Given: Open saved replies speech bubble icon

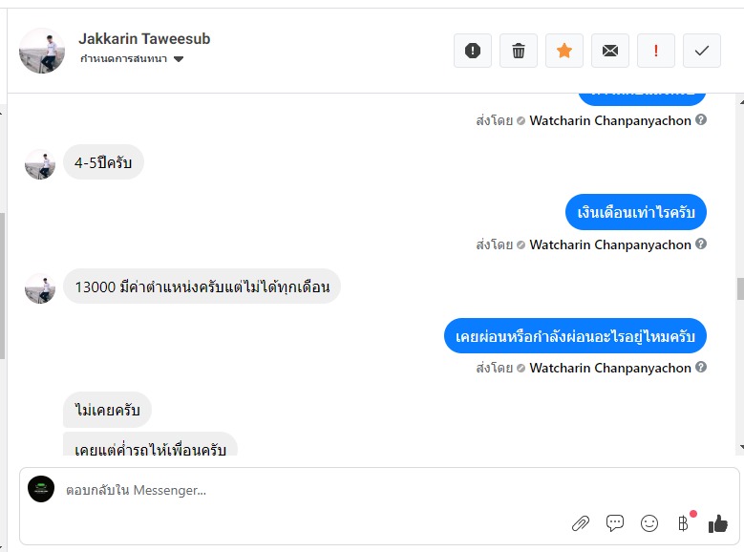Looking at the screenshot, I should coord(615,522).
